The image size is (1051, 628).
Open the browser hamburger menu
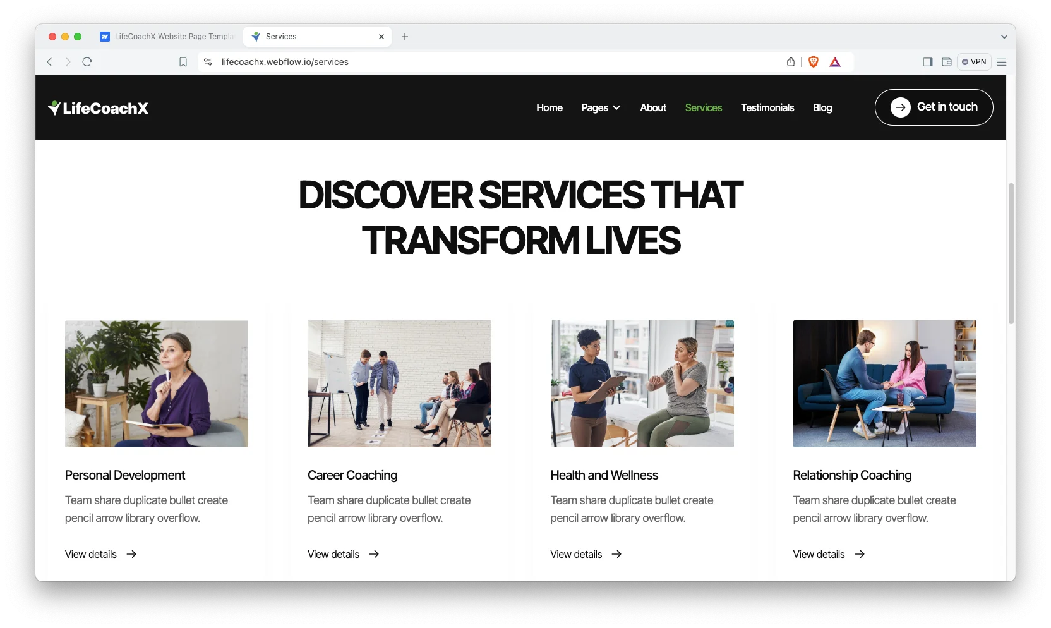1002,62
